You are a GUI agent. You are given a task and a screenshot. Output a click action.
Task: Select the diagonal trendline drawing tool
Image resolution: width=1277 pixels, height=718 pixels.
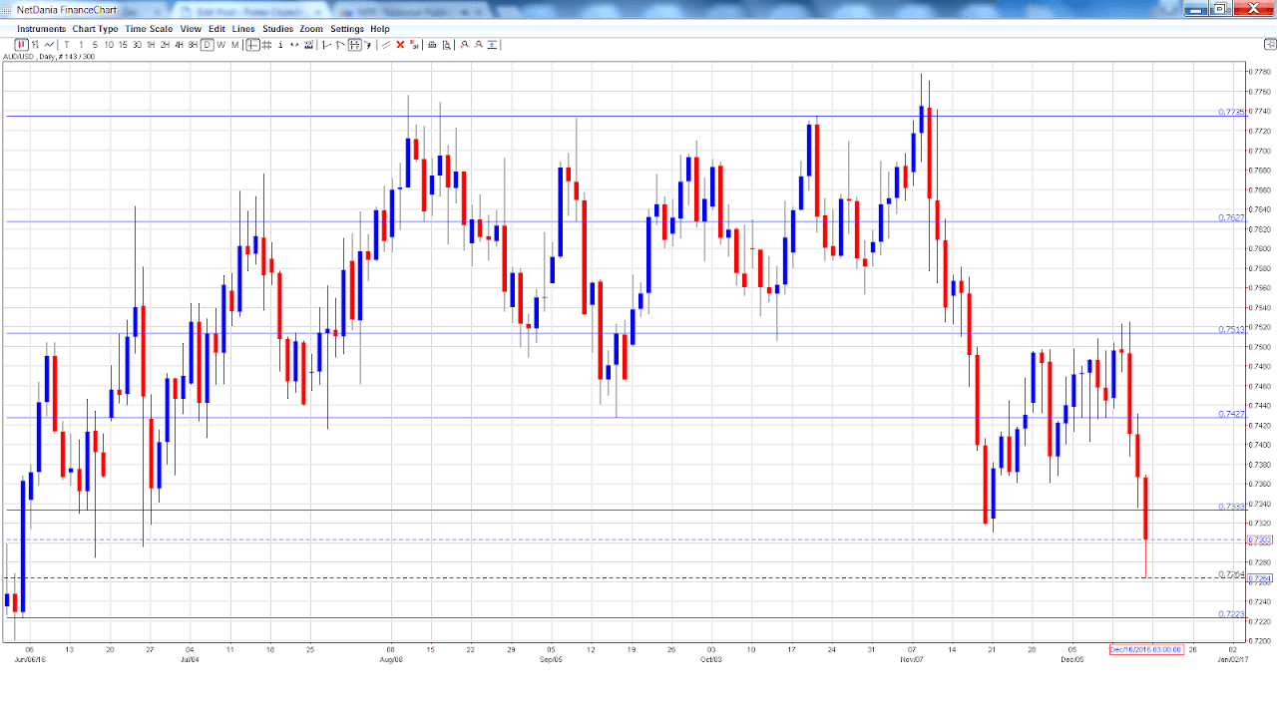[x=386, y=45]
